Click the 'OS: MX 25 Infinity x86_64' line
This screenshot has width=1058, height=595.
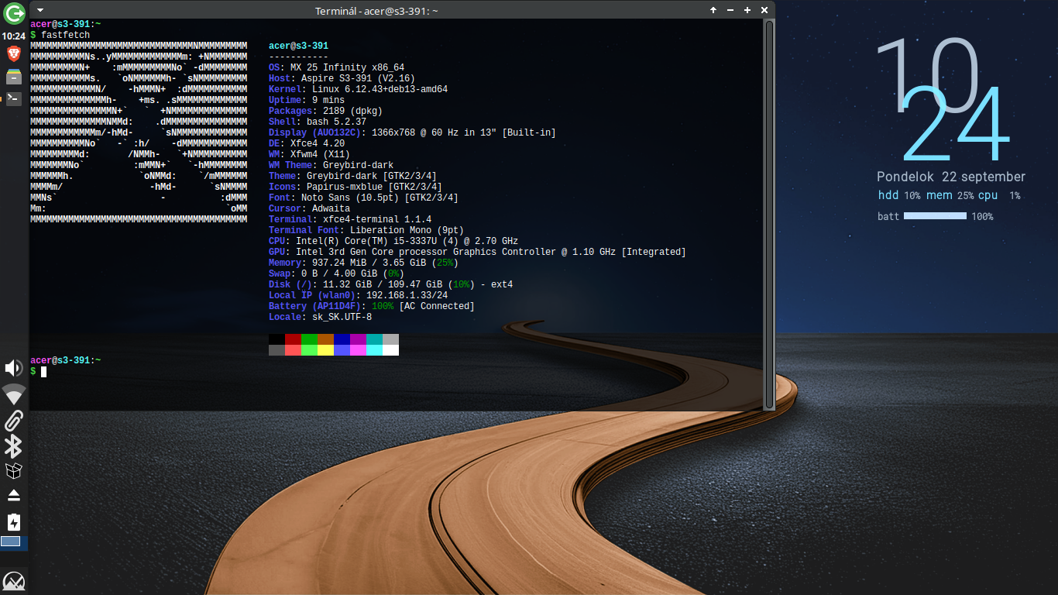click(336, 67)
